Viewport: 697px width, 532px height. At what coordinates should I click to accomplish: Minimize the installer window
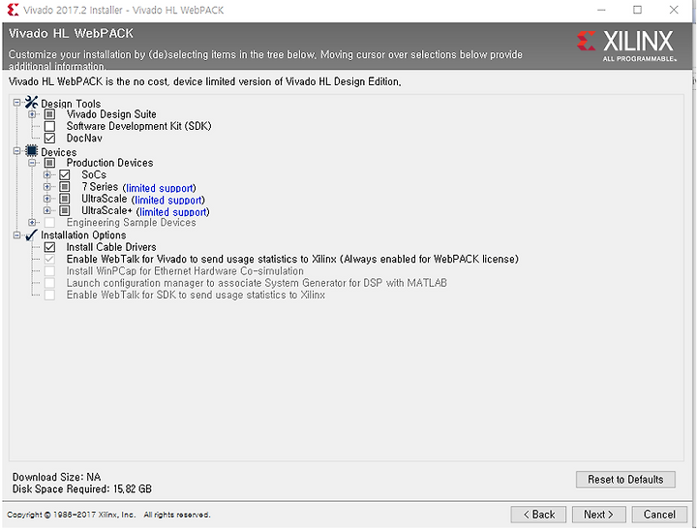pyautogui.click(x=601, y=10)
